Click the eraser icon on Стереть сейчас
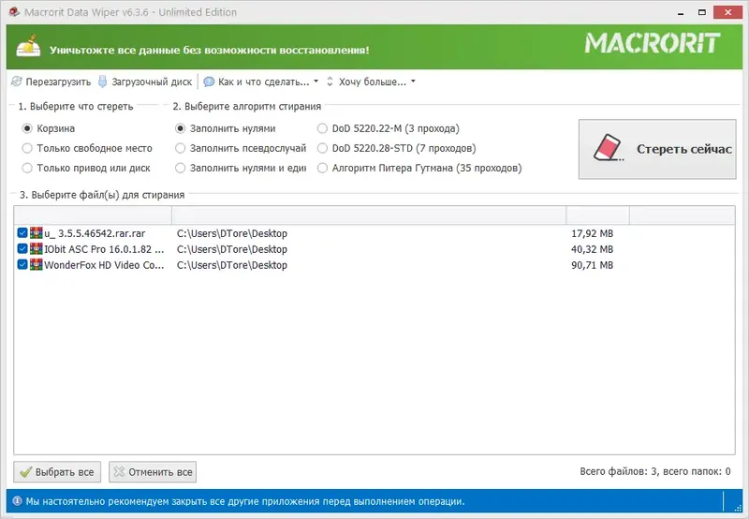Image resolution: width=749 pixels, height=519 pixels. 608,149
